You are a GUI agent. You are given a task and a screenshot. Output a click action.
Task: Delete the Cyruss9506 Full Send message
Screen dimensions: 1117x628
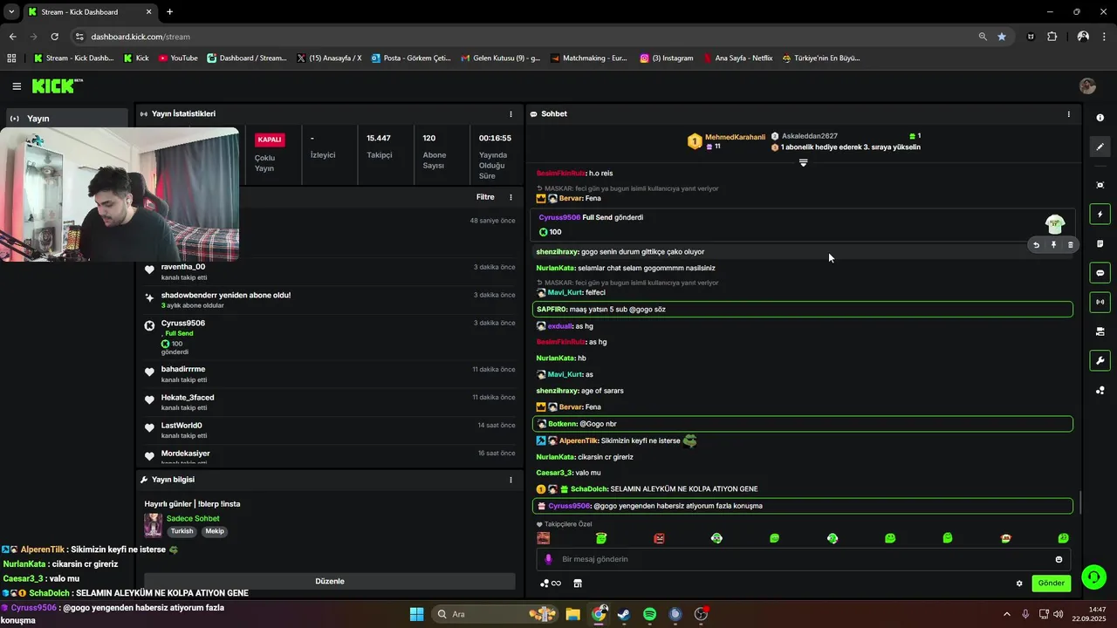point(1071,245)
